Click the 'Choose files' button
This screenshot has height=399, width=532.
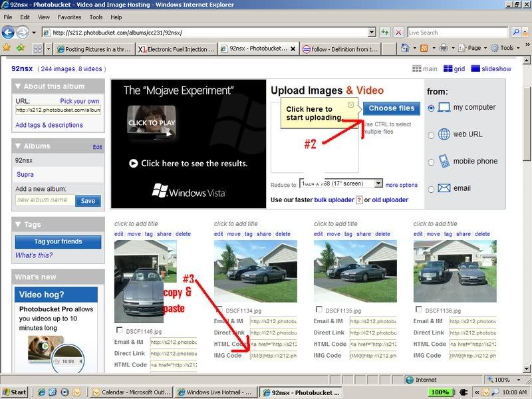tap(392, 108)
